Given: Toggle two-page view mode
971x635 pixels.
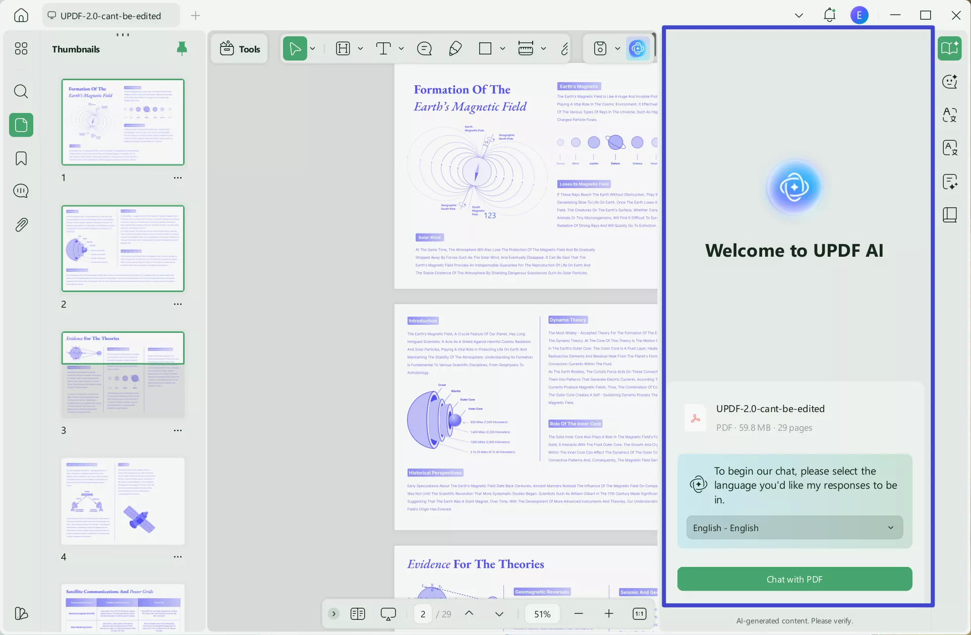Looking at the screenshot, I should click(x=358, y=614).
